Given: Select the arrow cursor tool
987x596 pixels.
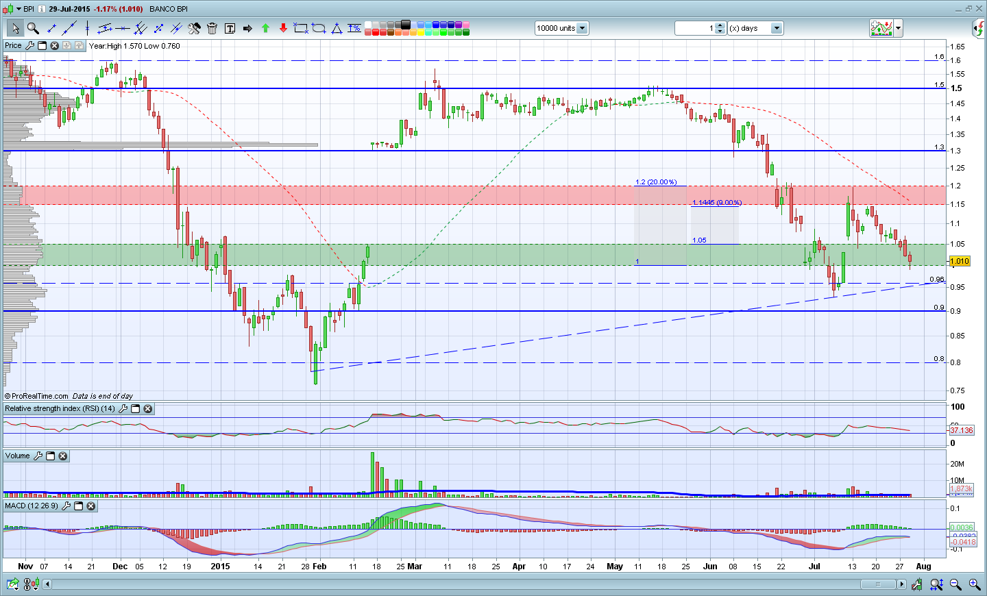Looking at the screenshot, I should [15, 28].
